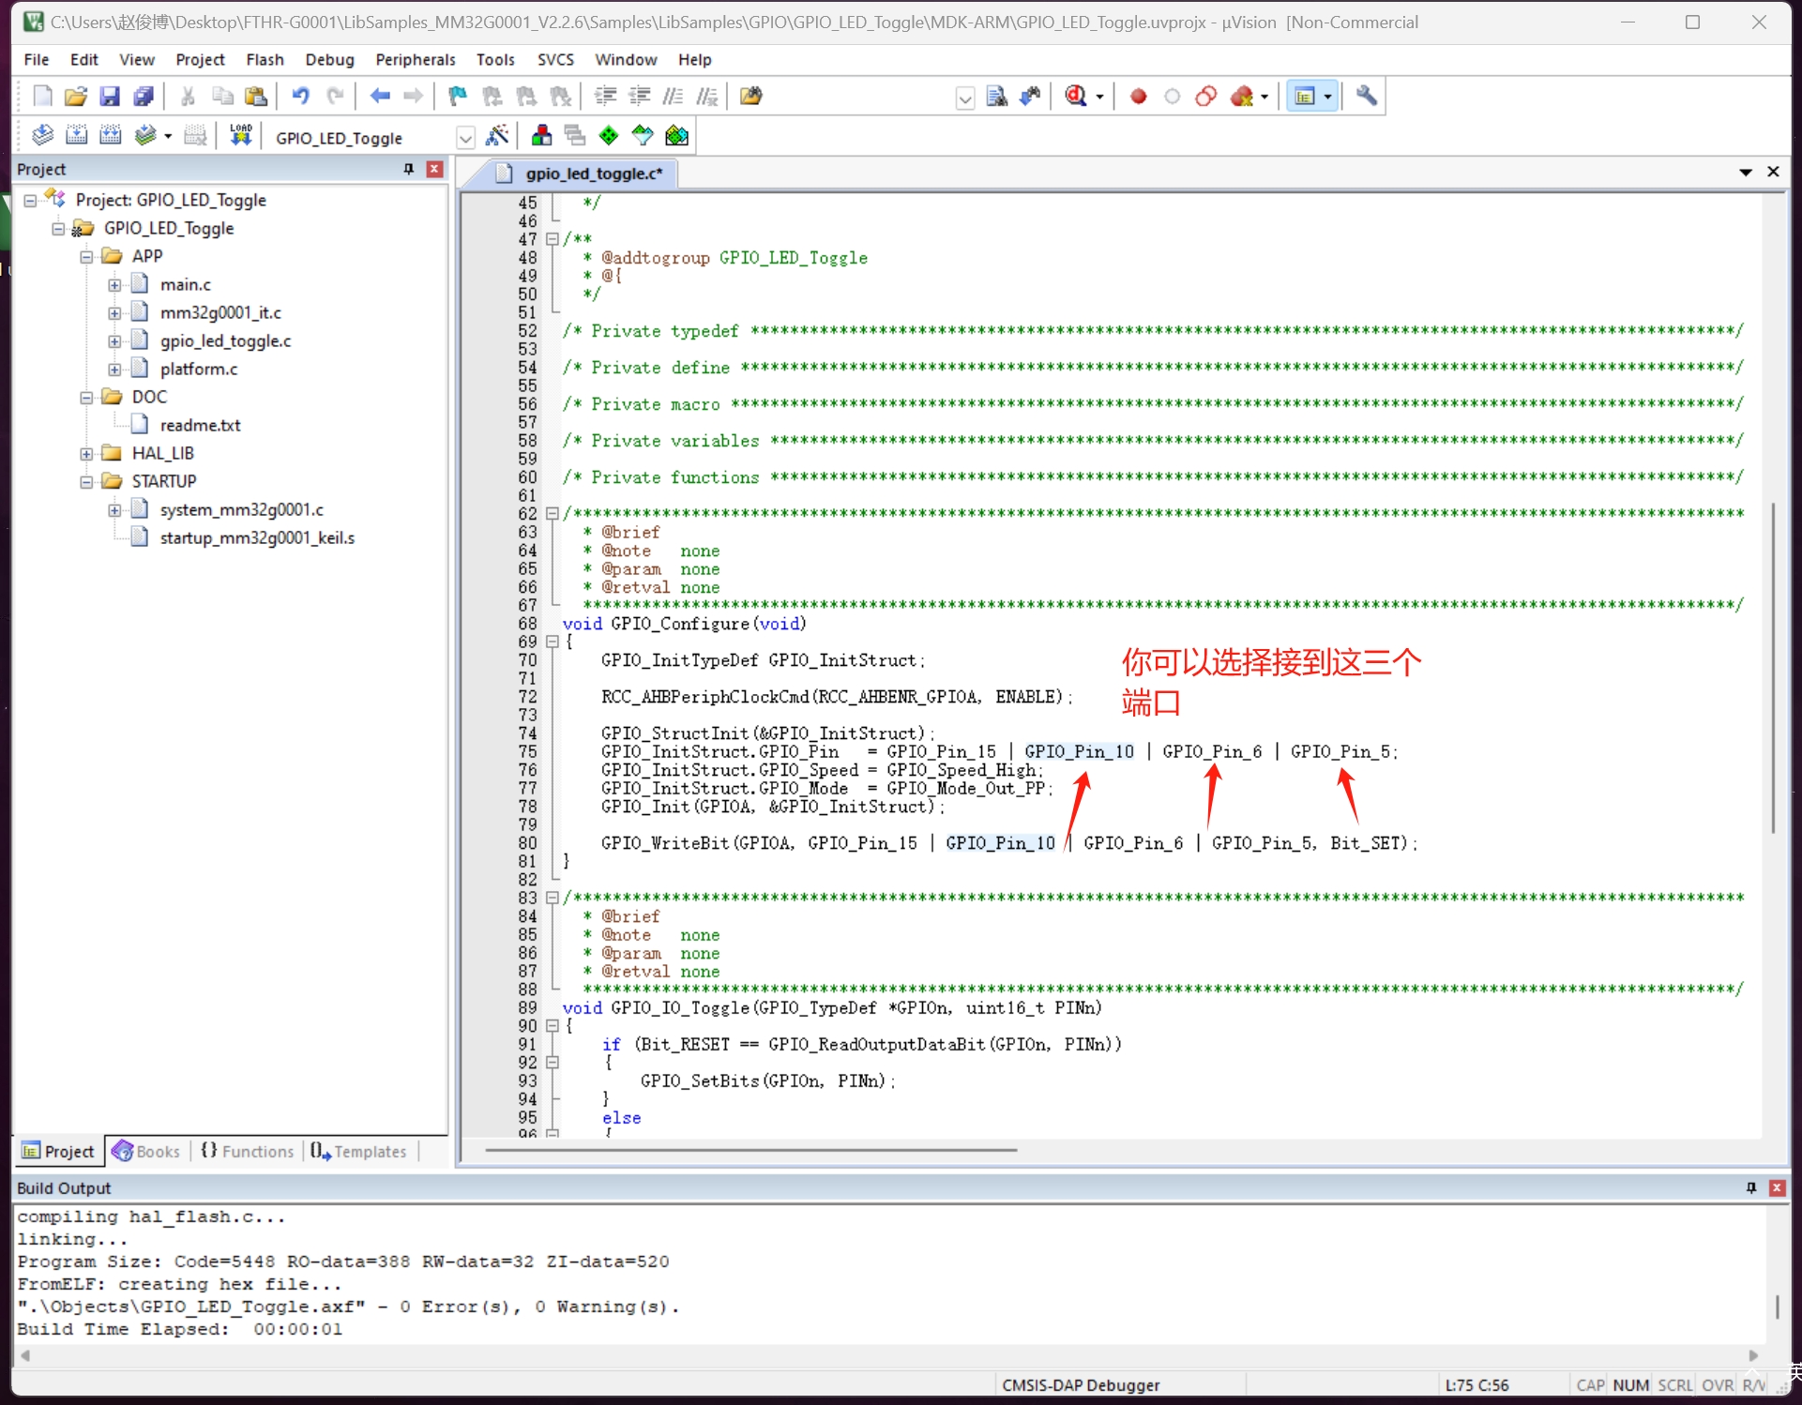
Task: Toggle the window layout view button
Action: coord(1305,97)
